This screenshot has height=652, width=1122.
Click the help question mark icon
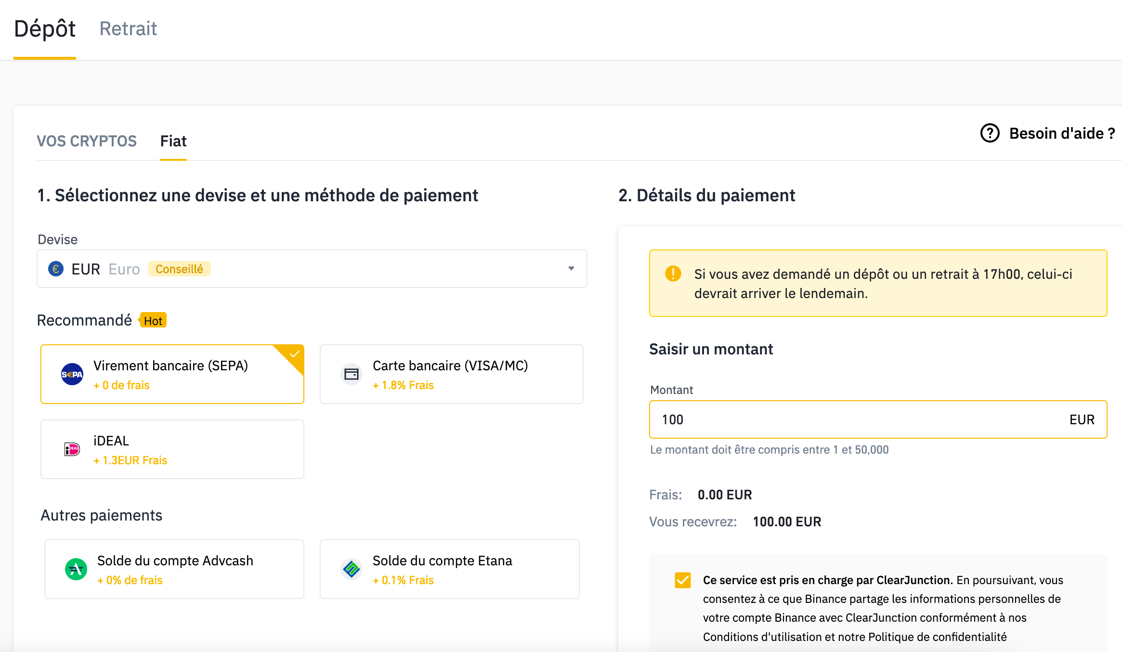990,133
